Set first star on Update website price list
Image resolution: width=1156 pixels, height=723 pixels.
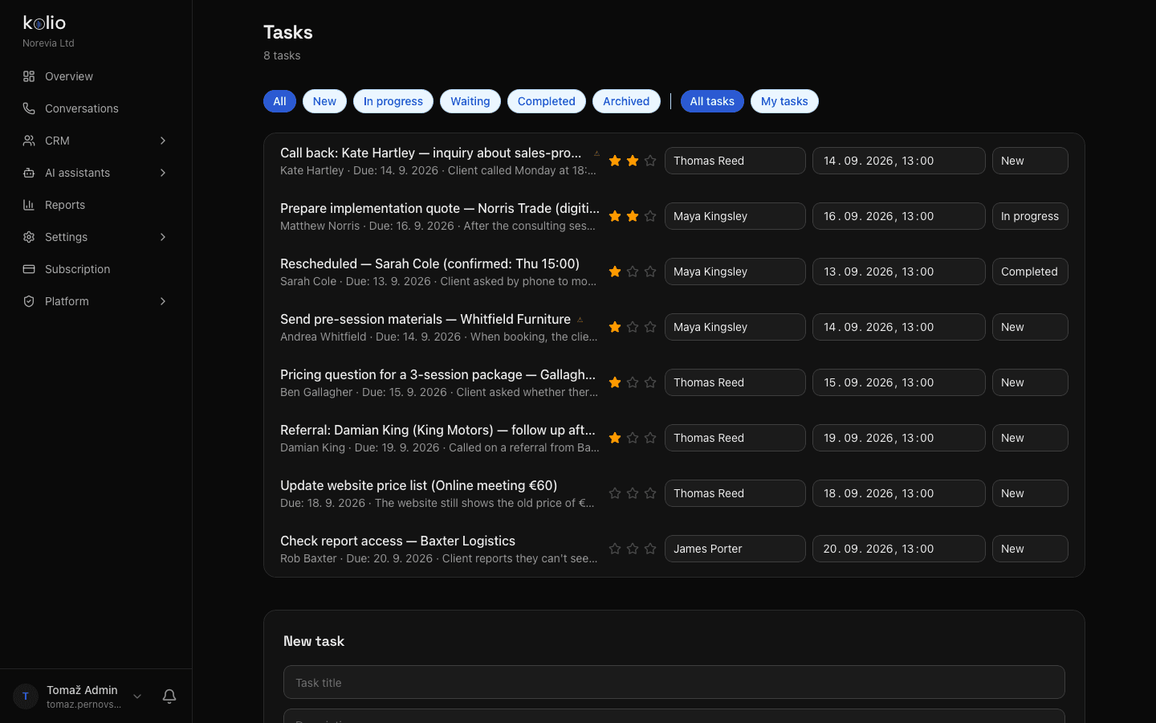click(x=615, y=493)
